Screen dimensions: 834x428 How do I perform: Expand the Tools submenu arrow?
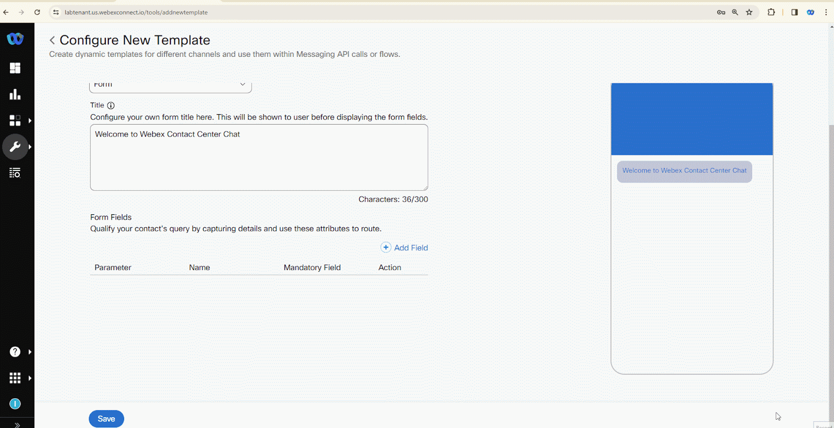(30, 147)
